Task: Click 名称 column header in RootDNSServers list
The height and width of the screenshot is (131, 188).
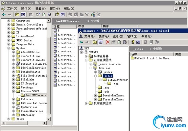Action: (x=64, y=26)
